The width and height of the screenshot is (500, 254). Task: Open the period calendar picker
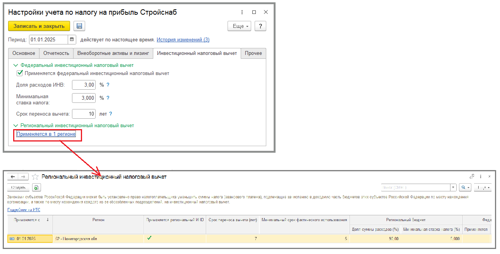click(72, 39)
